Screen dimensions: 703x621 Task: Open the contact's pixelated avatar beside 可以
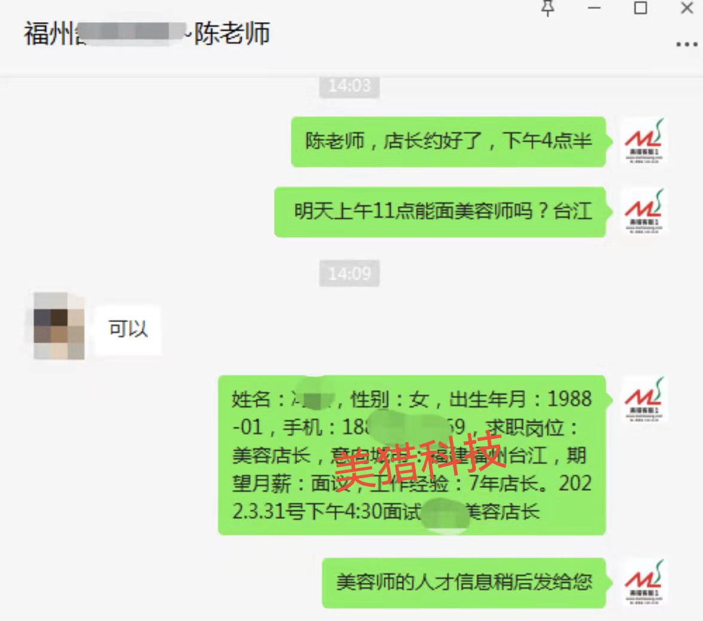point(59,326)
